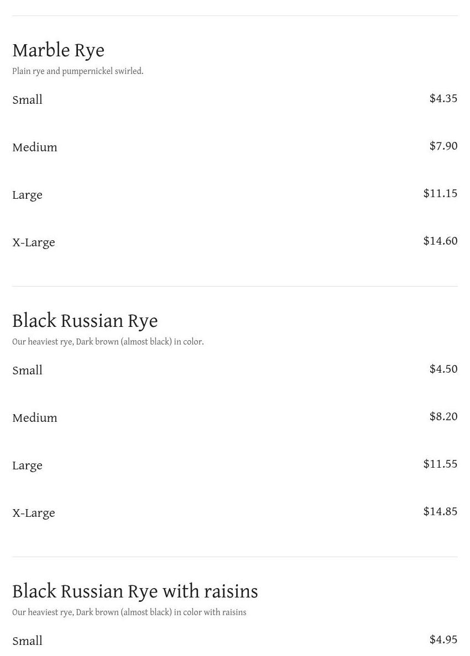
Task: Select Medium under Black Russian Rye
Action: pyautogui.click(x=35, y=418)
